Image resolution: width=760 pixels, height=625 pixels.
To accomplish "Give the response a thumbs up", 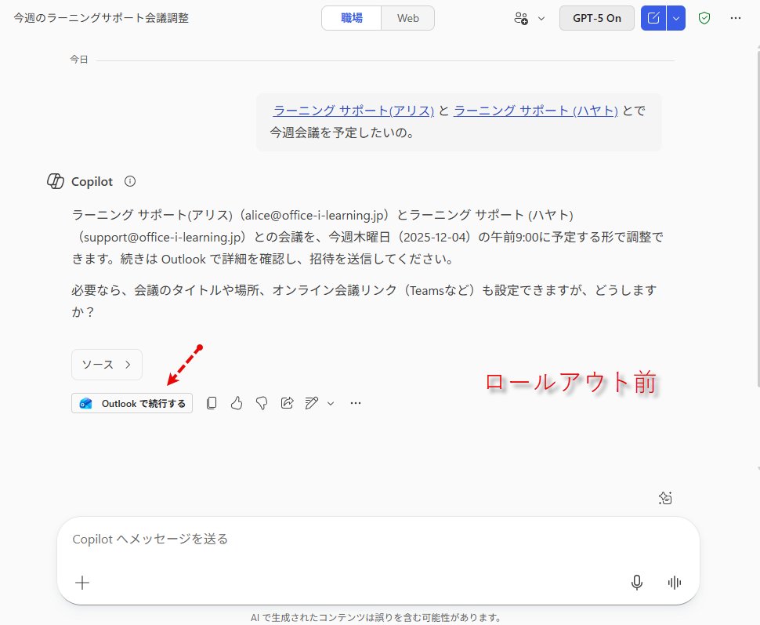I will point(237,402).
